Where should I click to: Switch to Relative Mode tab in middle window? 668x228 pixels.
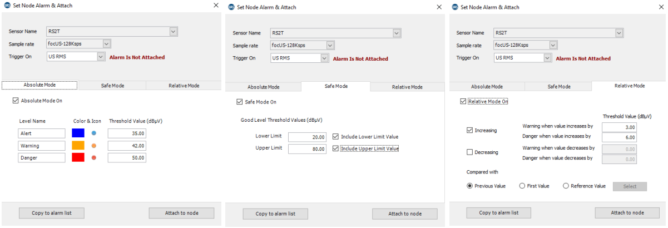[407, 87]
